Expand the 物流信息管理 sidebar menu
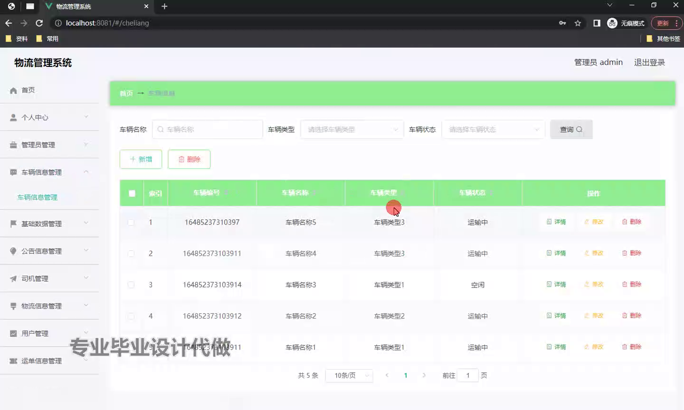 click(x=49, y=306)
